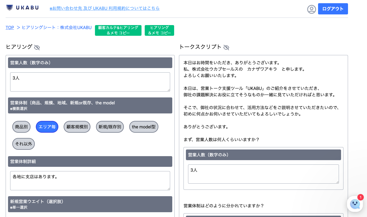
Task: Click the ログアウト button
Action: [x=333, y=9]
